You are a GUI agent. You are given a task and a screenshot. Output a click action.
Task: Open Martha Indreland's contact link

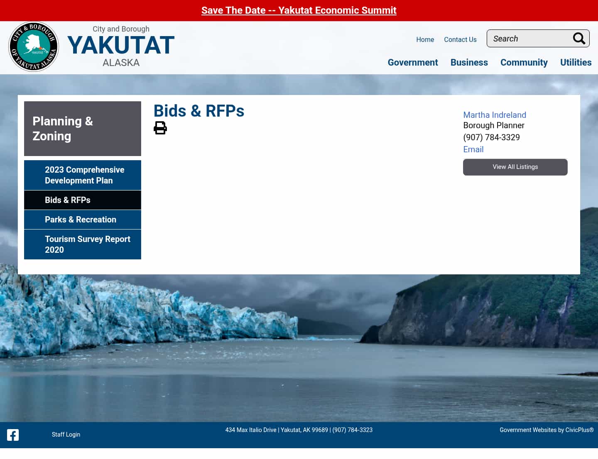[495, 115]
